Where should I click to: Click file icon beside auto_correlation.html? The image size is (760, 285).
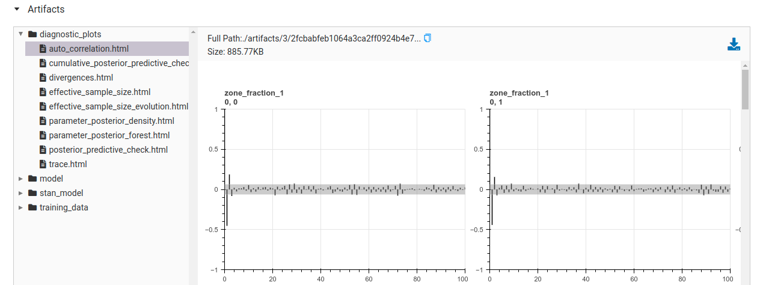tap(43, 49)
